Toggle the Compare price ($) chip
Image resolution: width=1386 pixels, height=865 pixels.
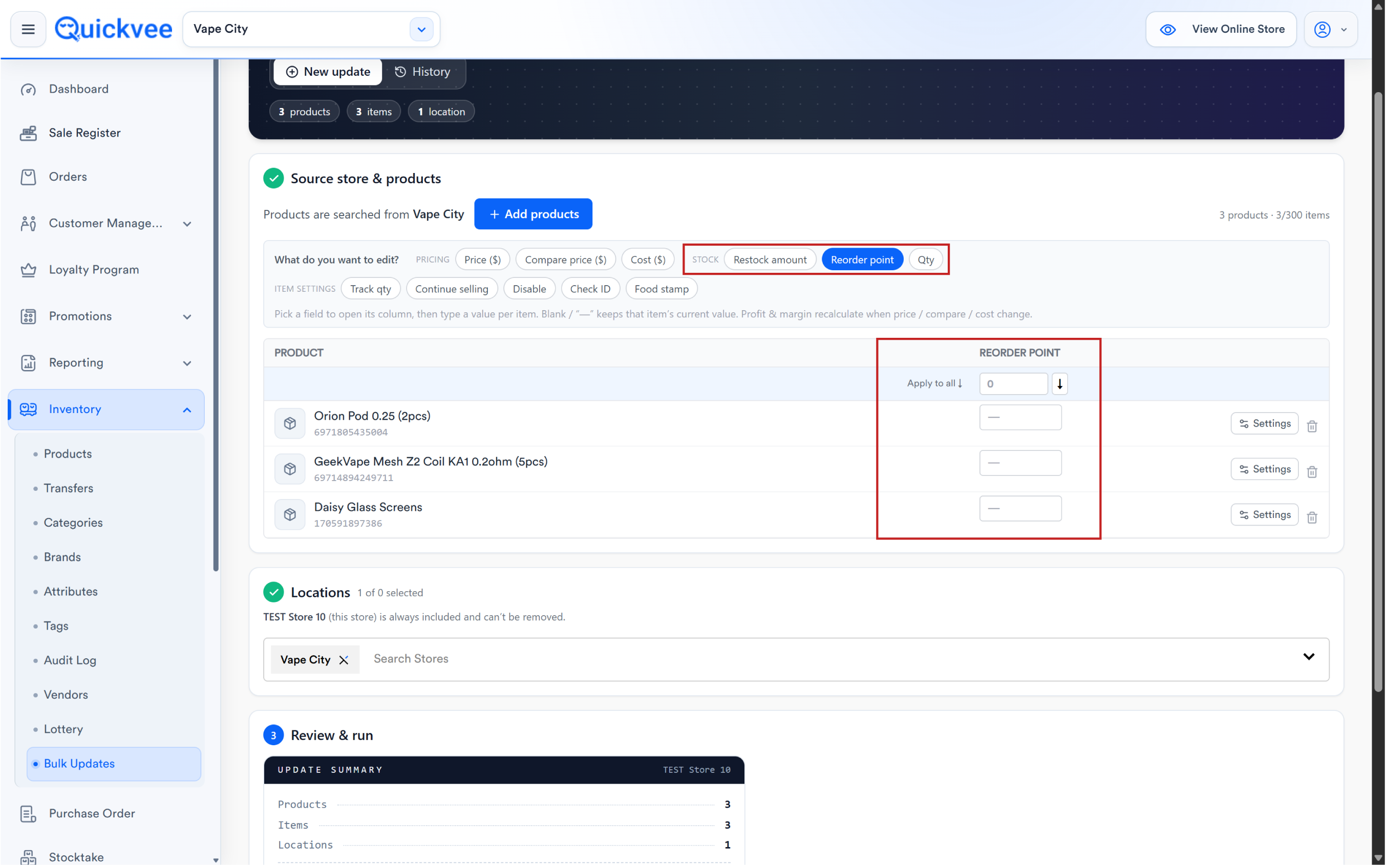pyautogui.click(x=565, y=259)
